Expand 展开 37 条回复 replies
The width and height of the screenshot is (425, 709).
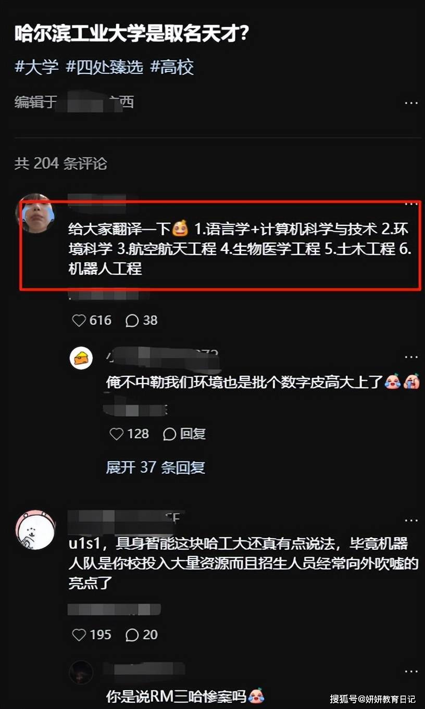[156, 467]
